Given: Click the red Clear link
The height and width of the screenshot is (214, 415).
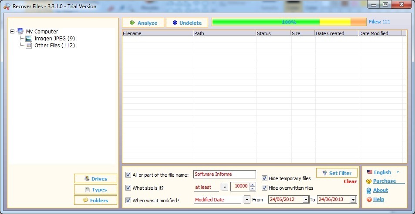Looking at the screenshot, I should tap(350, 181).
